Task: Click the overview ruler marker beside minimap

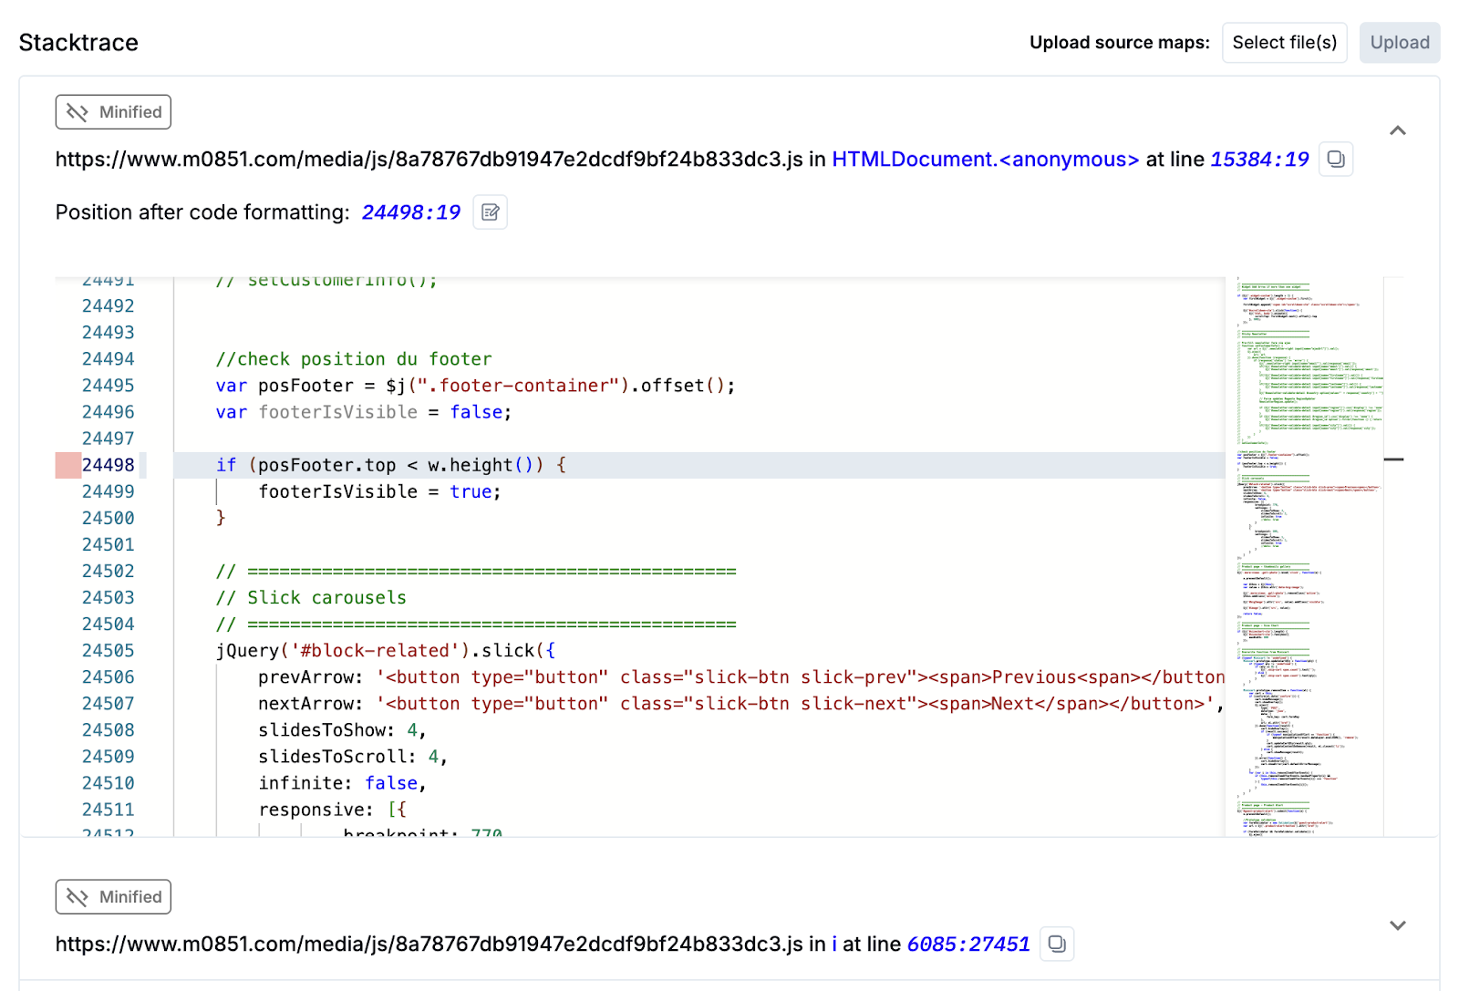Action: pyautogui.click(x=1393, y=459)
